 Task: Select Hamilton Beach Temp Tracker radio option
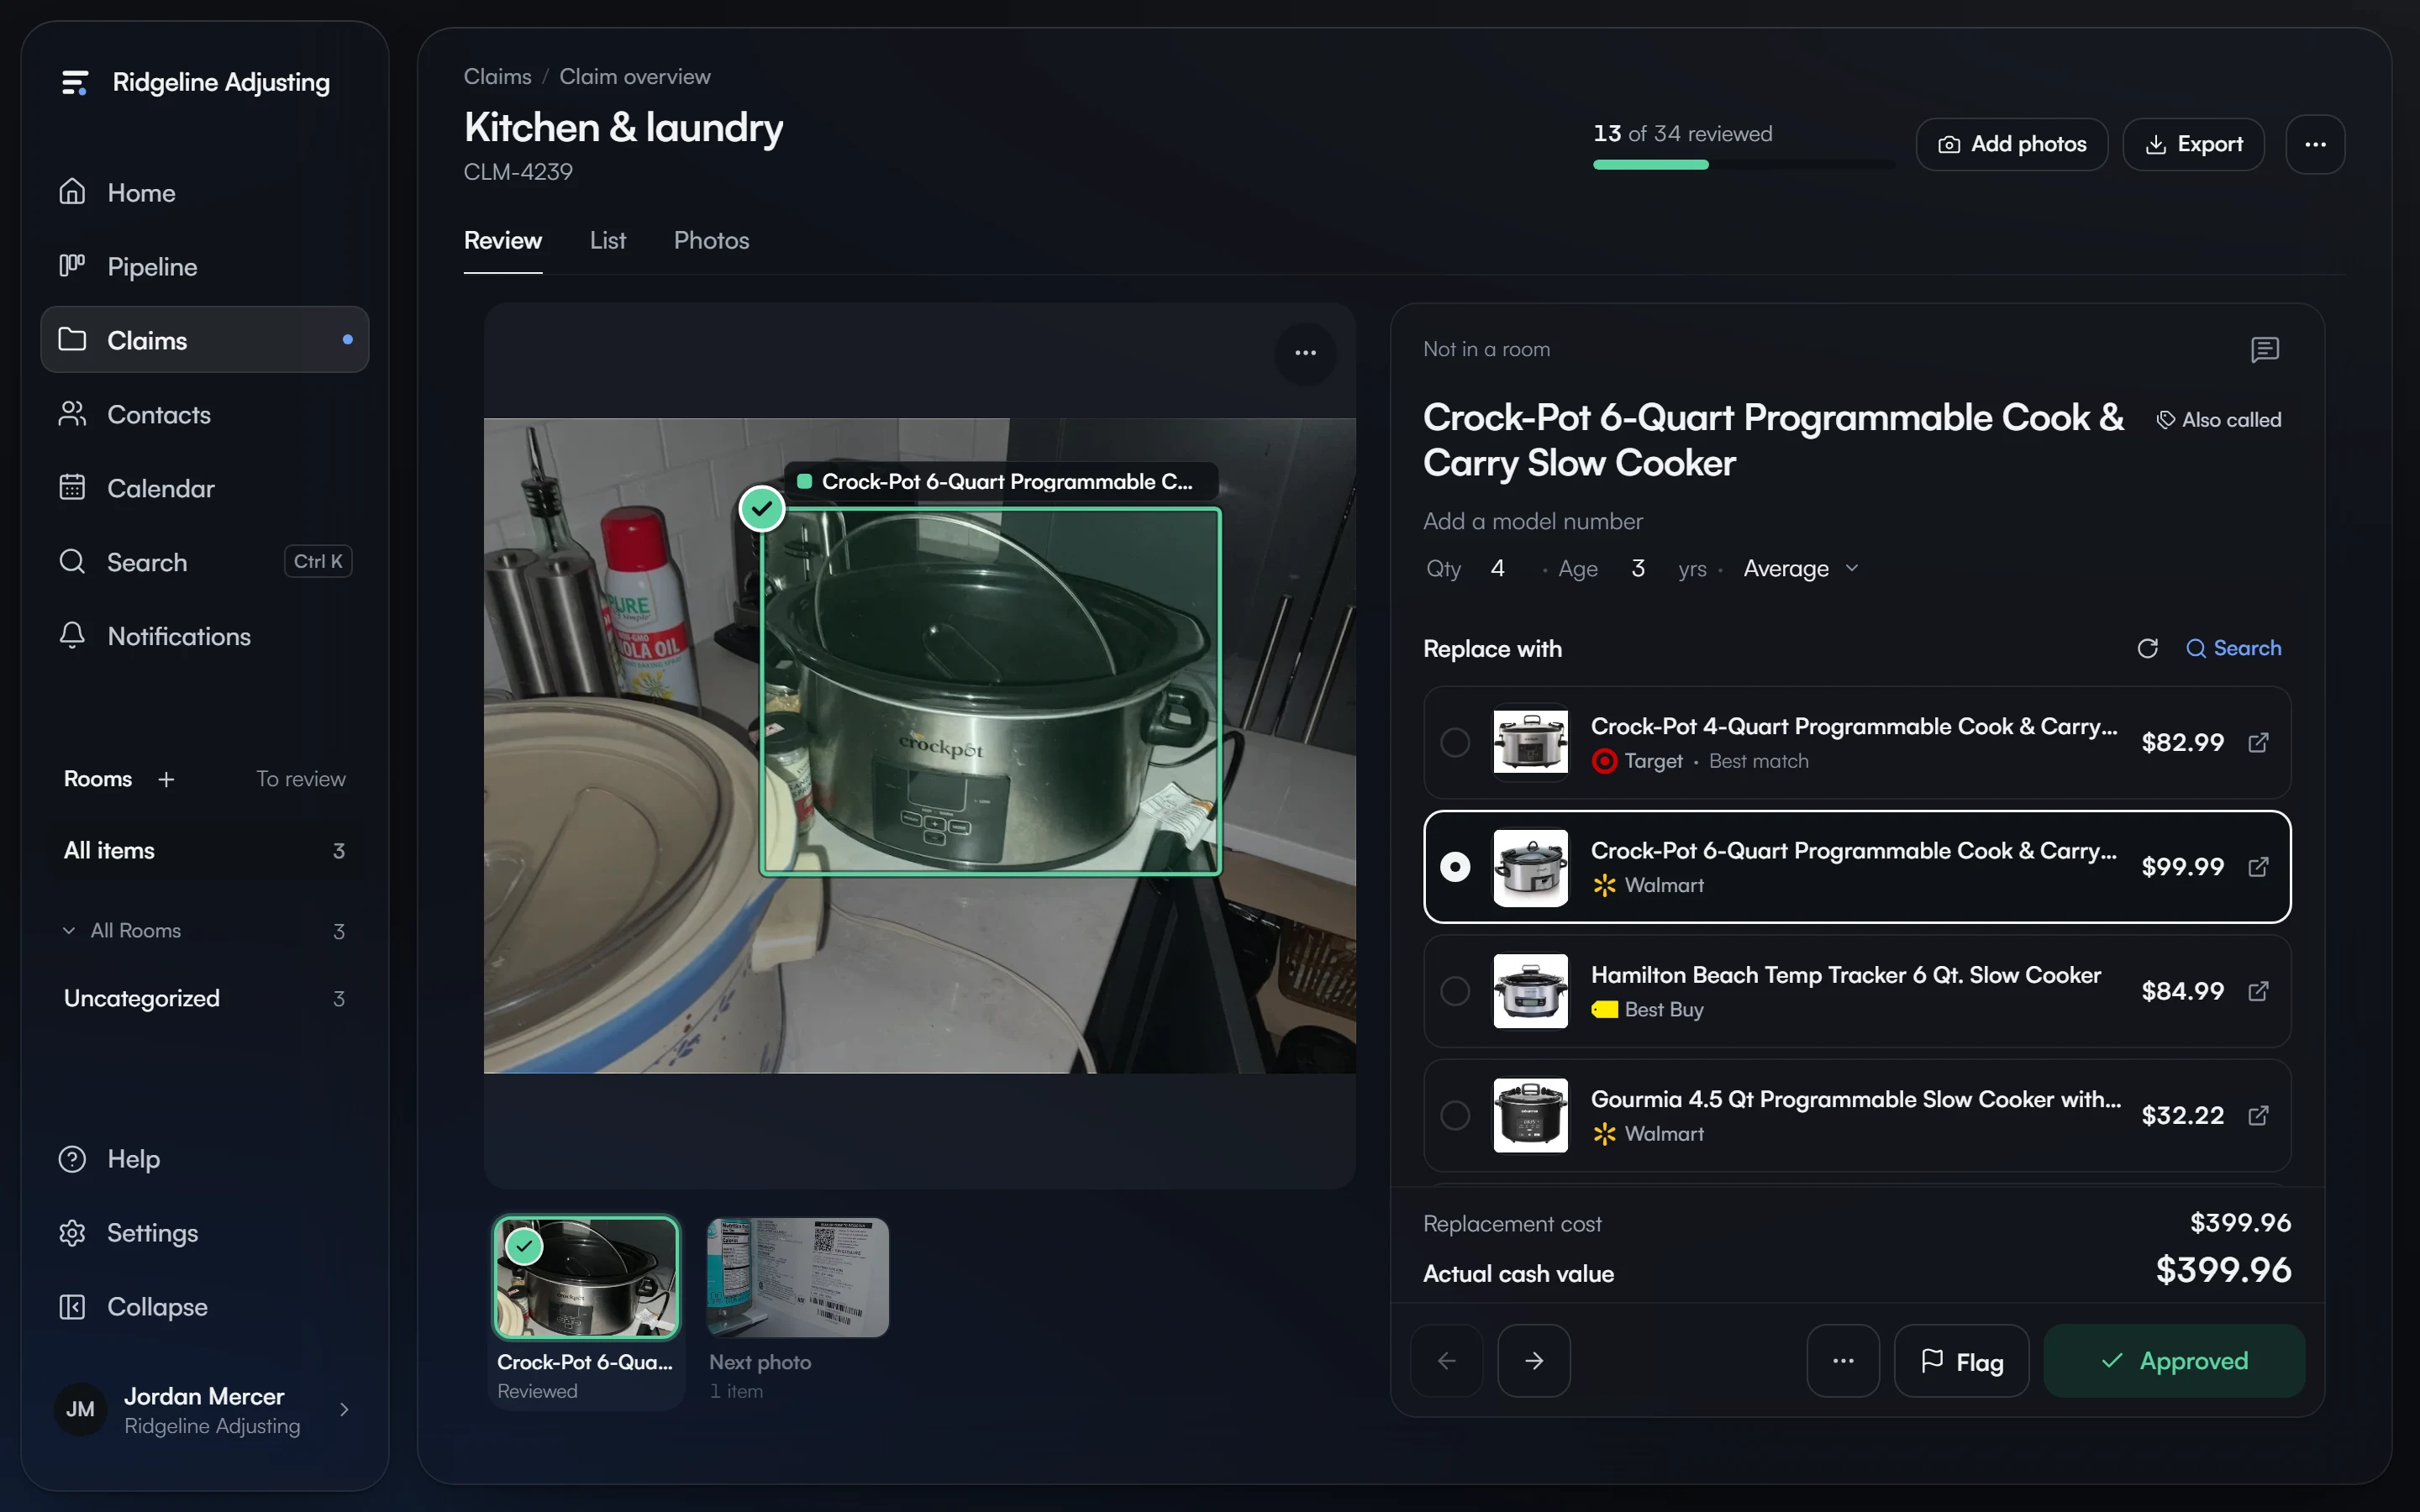(1455, 991)
